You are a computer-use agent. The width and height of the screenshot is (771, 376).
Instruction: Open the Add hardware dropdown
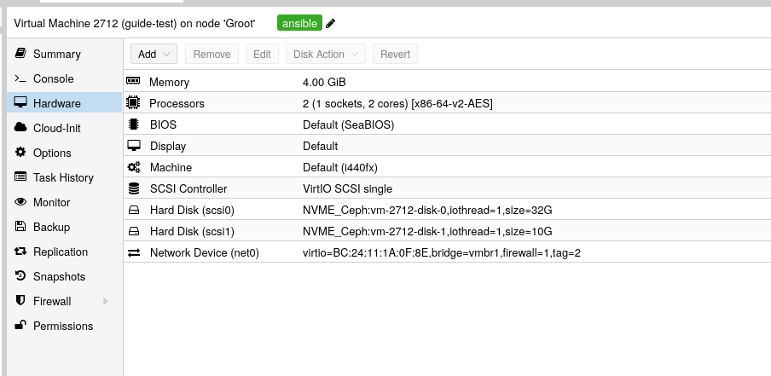(x=154, y=54)
